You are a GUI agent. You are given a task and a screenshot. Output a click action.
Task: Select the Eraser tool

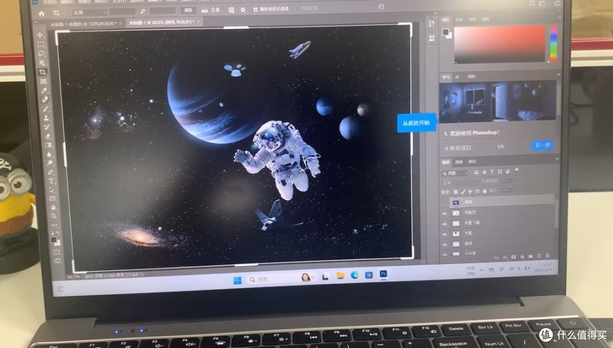(48, 136)
